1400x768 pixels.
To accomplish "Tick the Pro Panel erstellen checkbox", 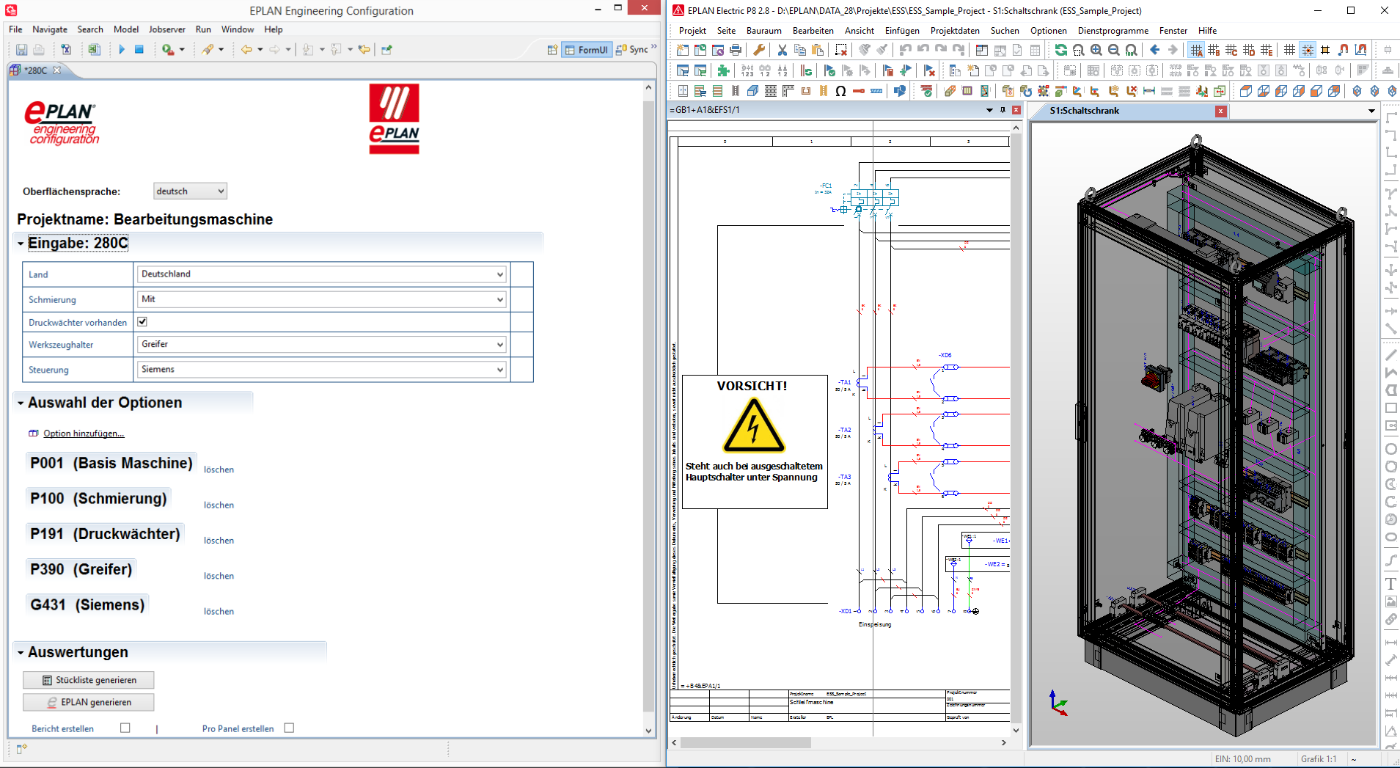I will [289, 728].
